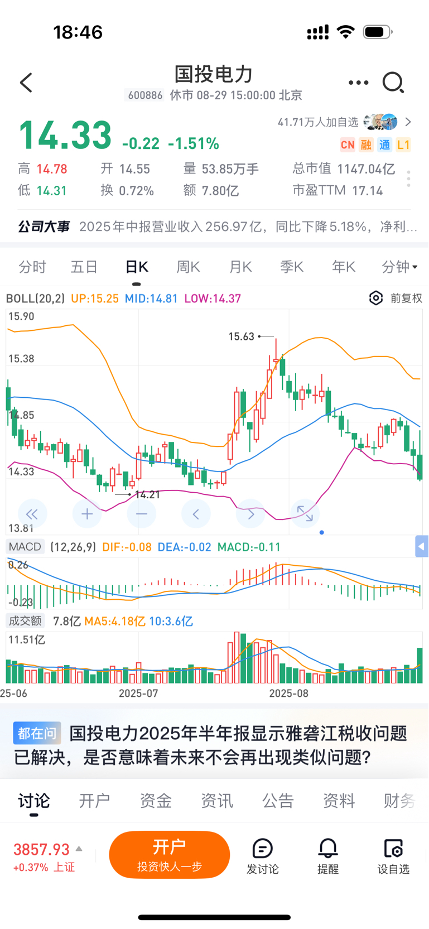The image size is (429, 929).
Task: Open the 分钟 interval dropdown
Action: pos(399,267)
